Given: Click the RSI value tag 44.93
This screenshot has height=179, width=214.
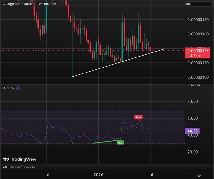Looking at the screenshot, I should pos(192,131).
